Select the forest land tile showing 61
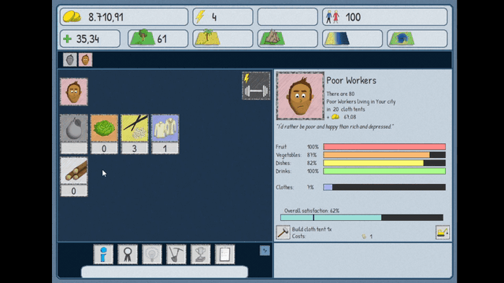Image resolution: width=504 pixels, height=283 pixels. 157,39
